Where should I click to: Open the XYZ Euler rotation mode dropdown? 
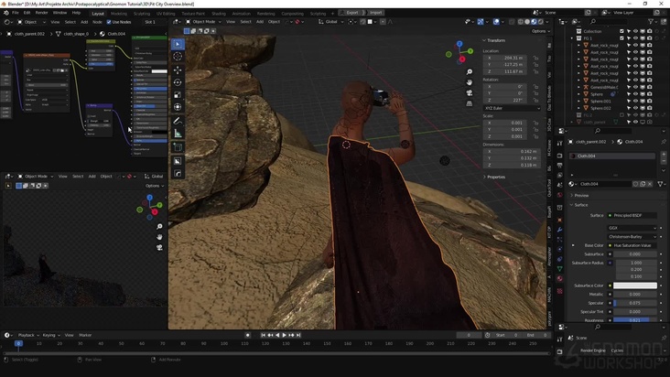512,108
